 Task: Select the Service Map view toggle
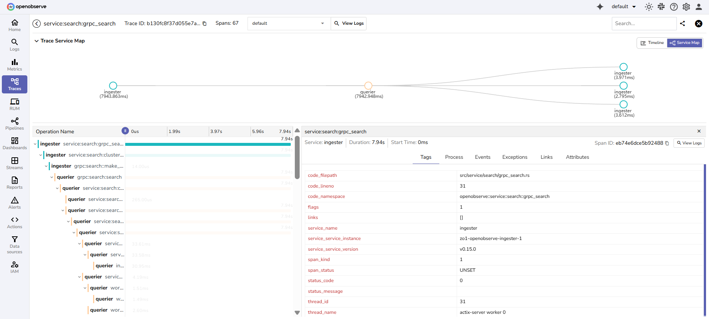click(x=685, y=43)
